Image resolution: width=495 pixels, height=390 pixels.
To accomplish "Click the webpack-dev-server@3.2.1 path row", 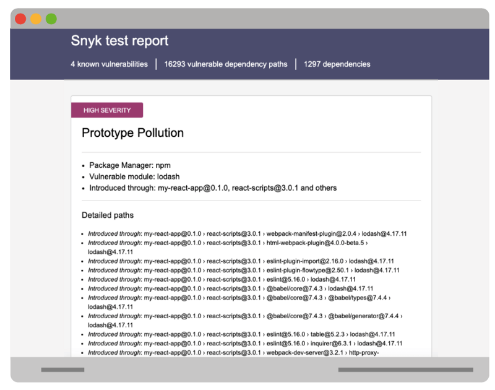I will point(233,353).
